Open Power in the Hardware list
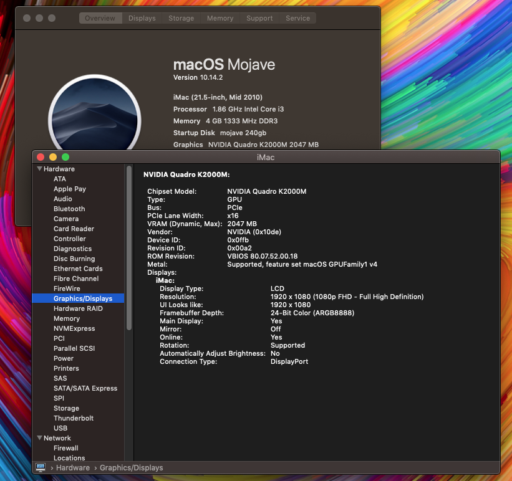Image resolution: width=512 pixels, height=481 pixels. pos(64,358)
